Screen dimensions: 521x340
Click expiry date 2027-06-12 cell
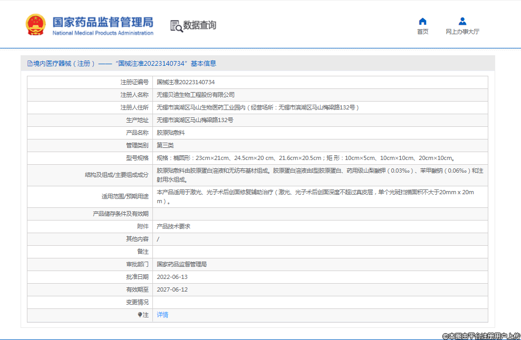pyautogui.click(x=172, y=289)
